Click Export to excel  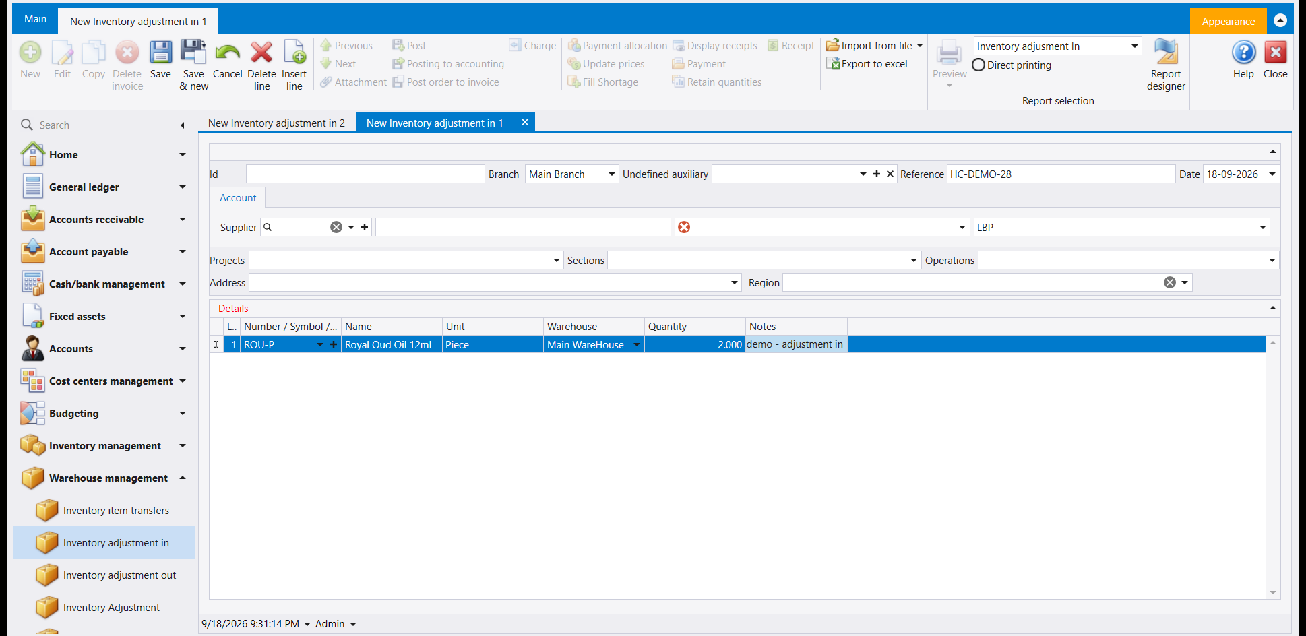pos(867,64)
